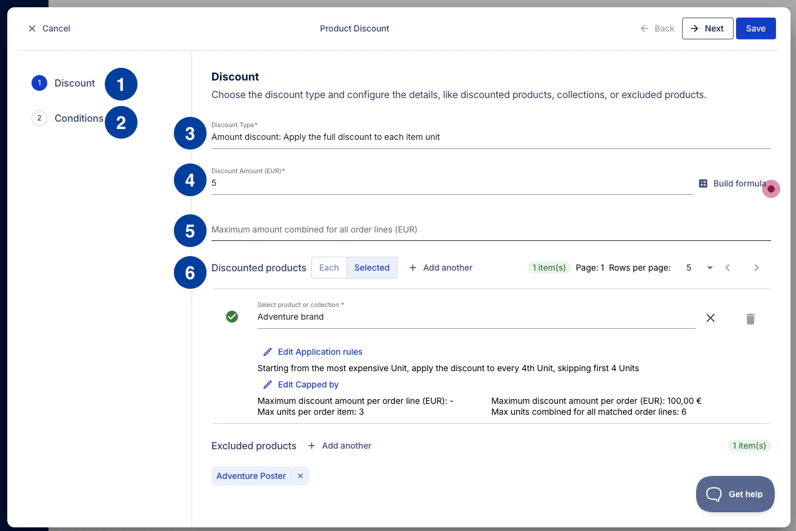796x531 pixels.
Task: Click the green checkmark beside Adventure brand
Action: [232, 317]
